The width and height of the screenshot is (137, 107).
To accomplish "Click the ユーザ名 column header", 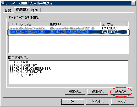I will pyautogui.click(x=113, y=24).
